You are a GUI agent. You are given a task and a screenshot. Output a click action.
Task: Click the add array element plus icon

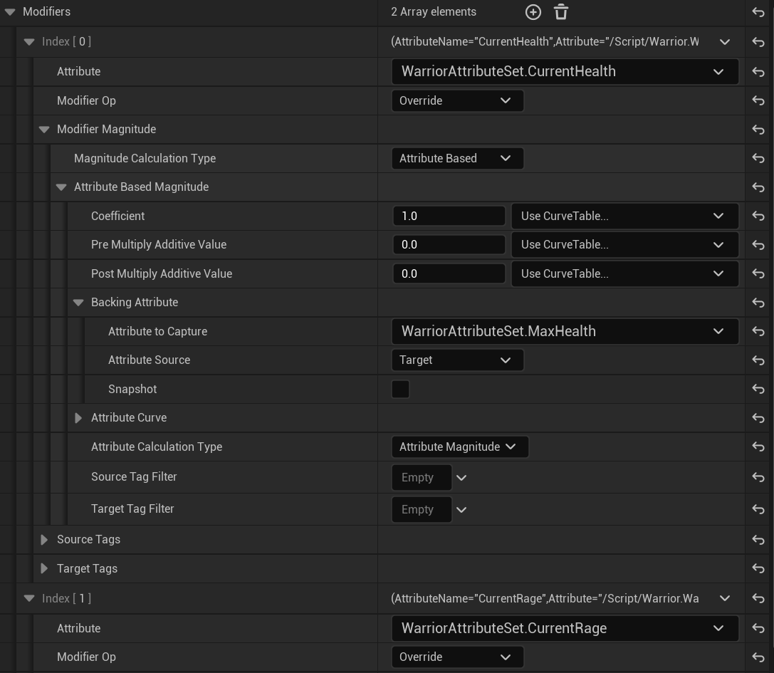[533, 12]
